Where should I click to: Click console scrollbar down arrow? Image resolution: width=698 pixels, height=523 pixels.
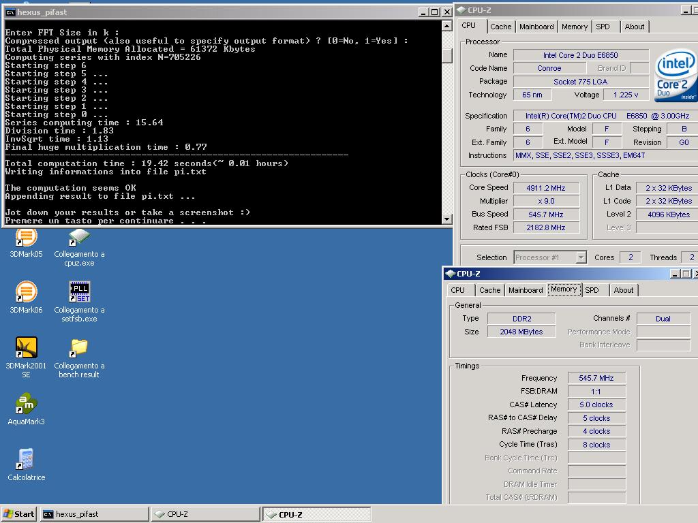click(x=447, y=219)
